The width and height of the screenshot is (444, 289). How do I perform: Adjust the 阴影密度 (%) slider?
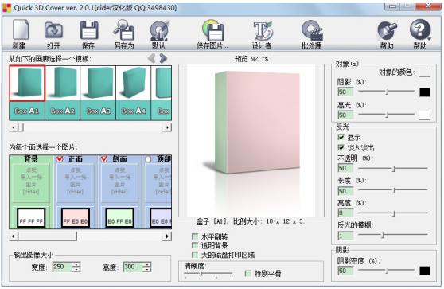pos(387,271)
